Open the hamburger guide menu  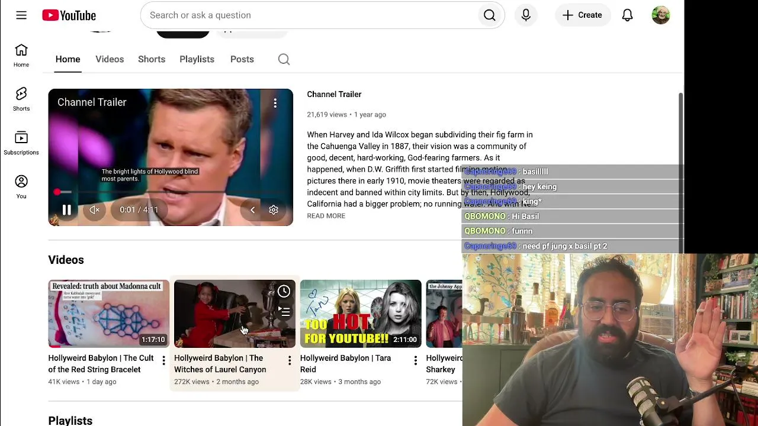pyautogui.click(x=21, y=15)
